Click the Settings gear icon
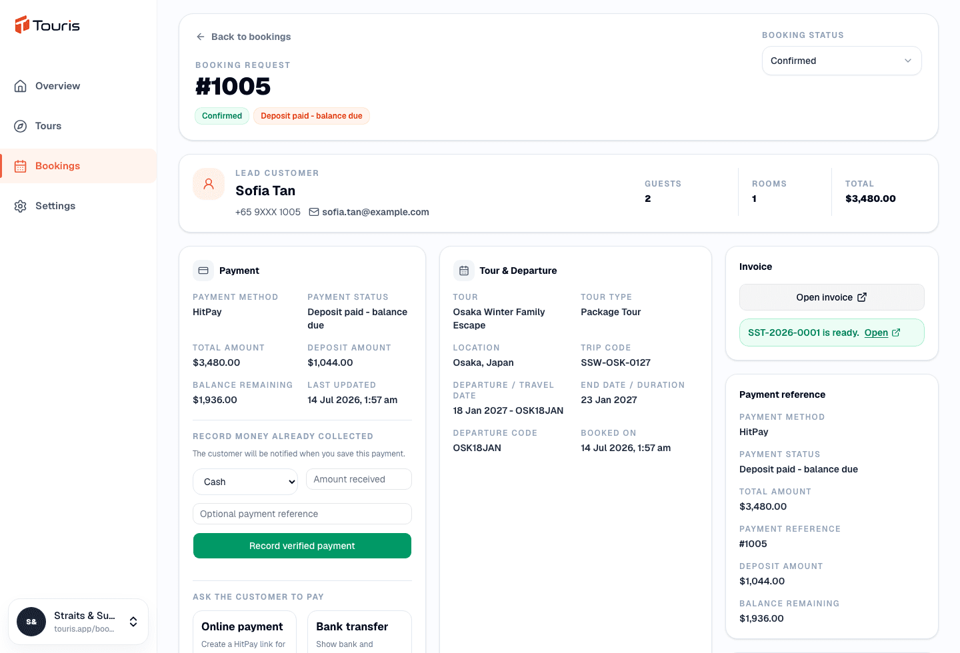Screen dimensions: 960x653 pyautogui.click(x=21, y=206)
